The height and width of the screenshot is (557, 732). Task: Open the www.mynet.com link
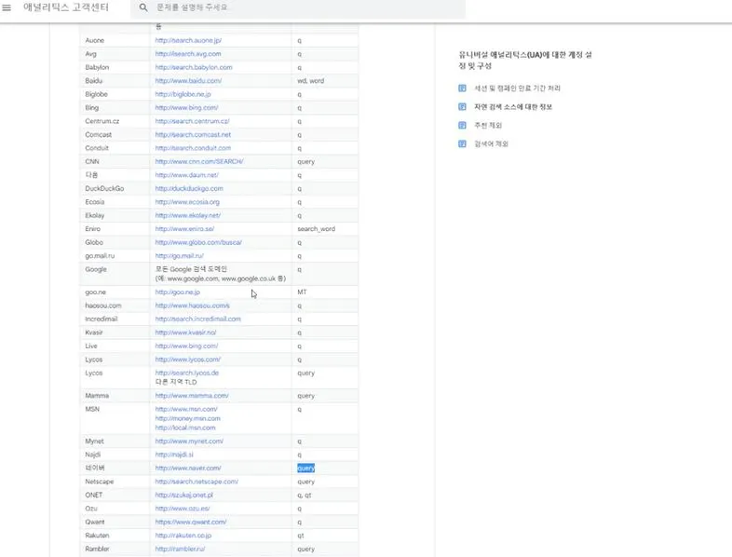(189, 442)
